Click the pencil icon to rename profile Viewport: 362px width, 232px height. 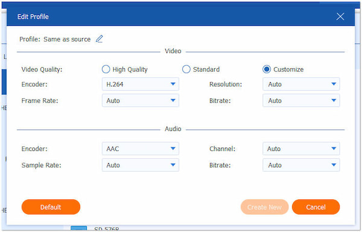pyautogui.click(x=100, y=39)
